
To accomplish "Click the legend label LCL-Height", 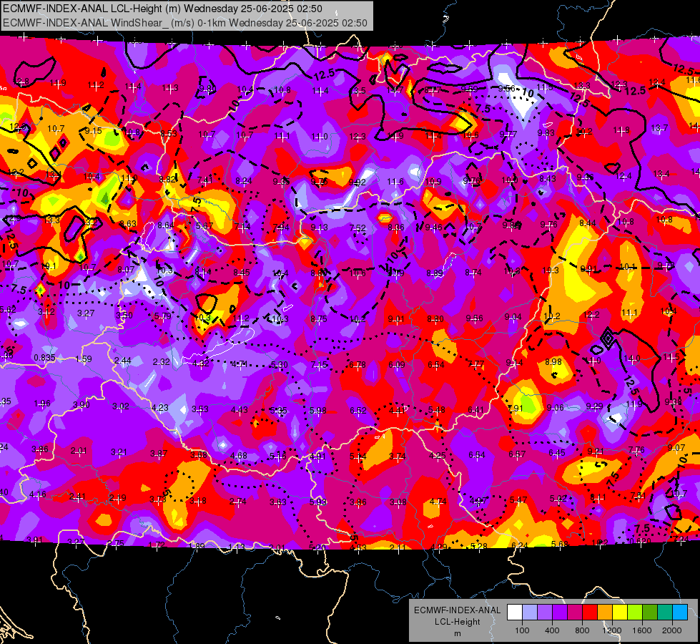I will point(457,622).
